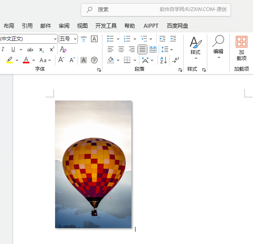Click the shading paint bucket icon
253x244 pixels.
[111, 60]
